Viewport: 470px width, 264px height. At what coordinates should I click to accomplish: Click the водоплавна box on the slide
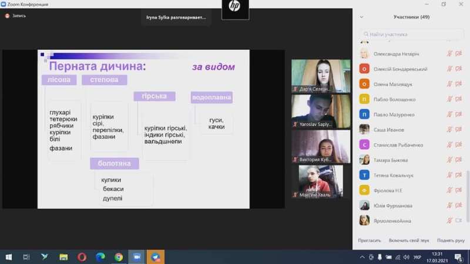click(211, 97)
